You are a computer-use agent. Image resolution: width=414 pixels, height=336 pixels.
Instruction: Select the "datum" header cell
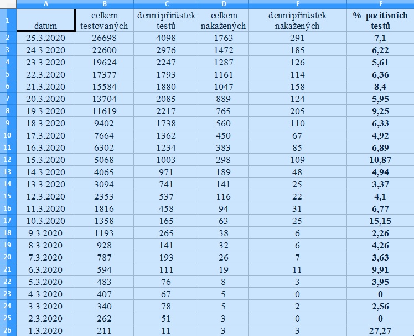tap(45, 21)
